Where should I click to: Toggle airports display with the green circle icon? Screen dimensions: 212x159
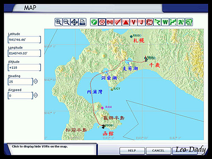click(94, 22)
